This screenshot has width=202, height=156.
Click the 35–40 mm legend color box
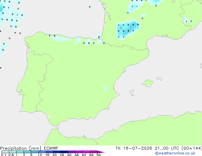(79, 152)
